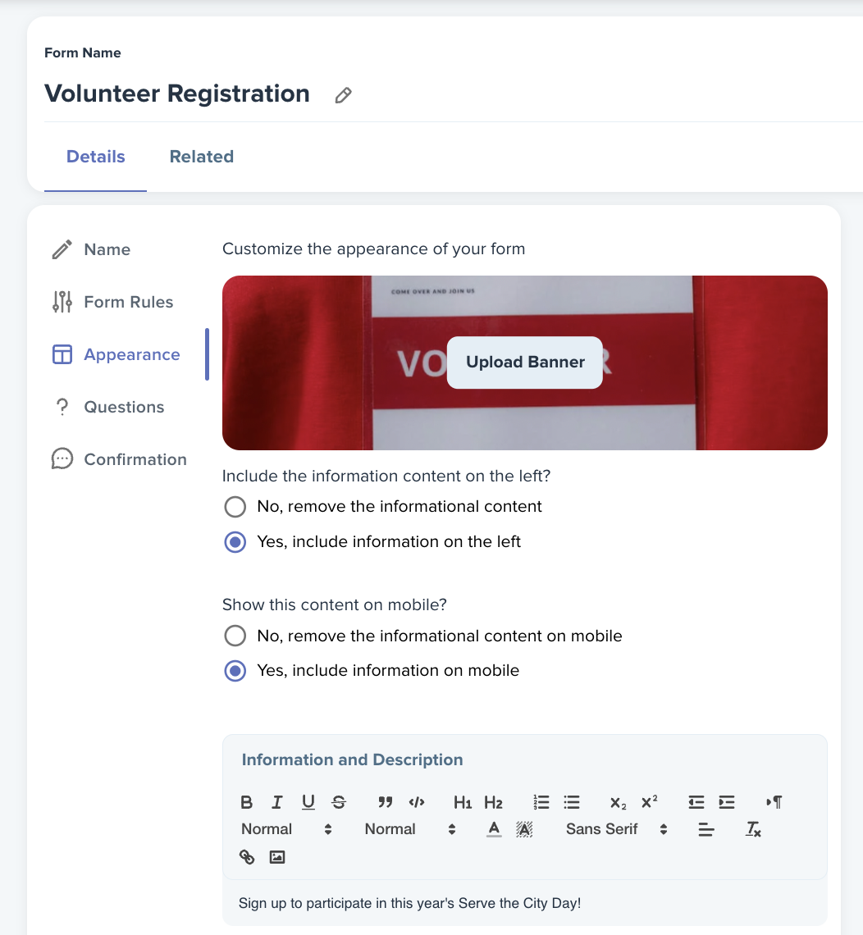The width and height of the screenshot is (863, 935).
Task: Open the text color picker
Action: coord(494,829)
